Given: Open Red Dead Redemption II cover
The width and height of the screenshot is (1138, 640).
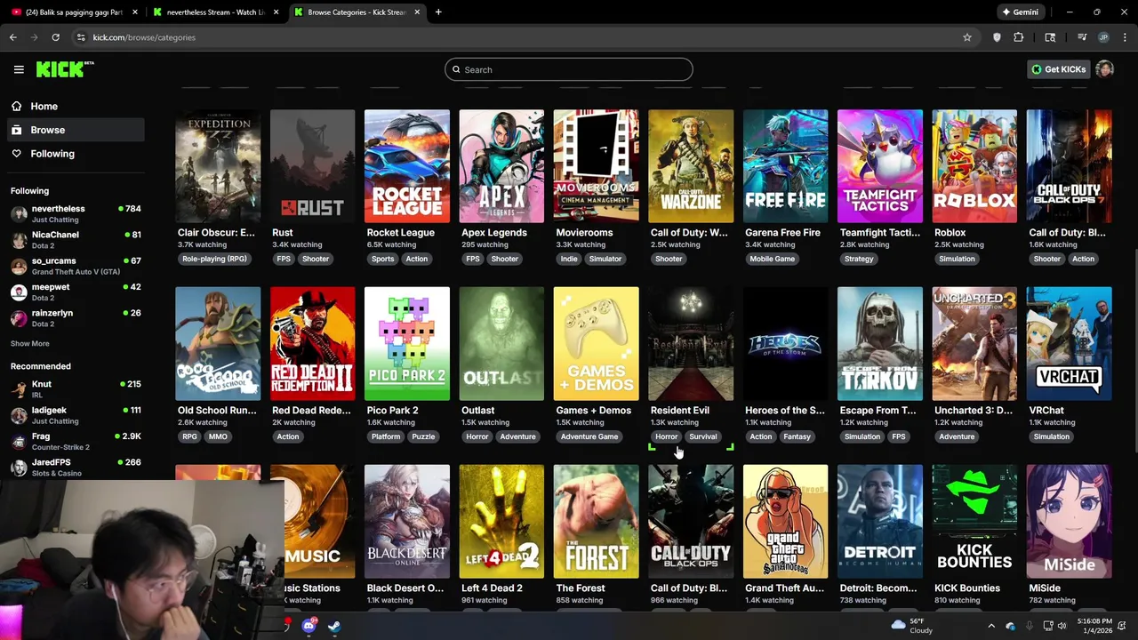Looking at the screenshot, I should pos(312,344).
